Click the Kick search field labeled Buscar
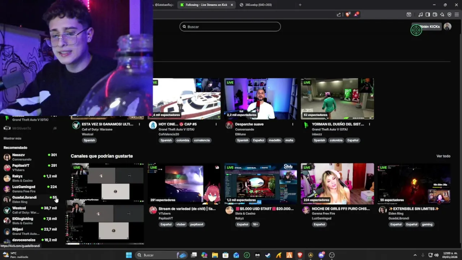The height and width of the screenshot is (260, 462). click(x=230, y=27)
